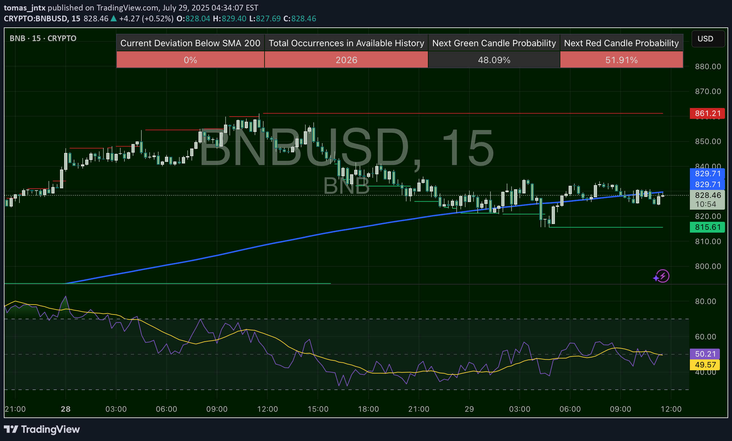The image size is (732, 441).
Task: Click the CRYPTO:BNBUSD, 15 symbol title
Action: coord(42,18)
